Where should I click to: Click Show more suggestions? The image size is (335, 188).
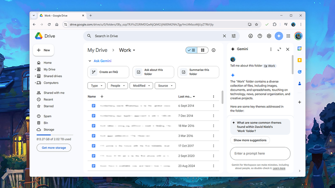250,140
